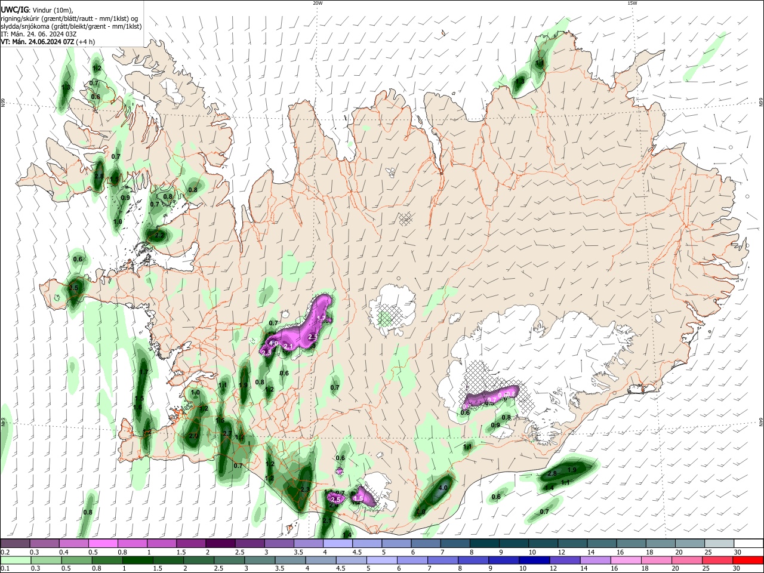The height and width of the screenshot is (573, 764).
Task: Pick the darkest blue swatch between 10 and 12
Action: pos(533,560)
